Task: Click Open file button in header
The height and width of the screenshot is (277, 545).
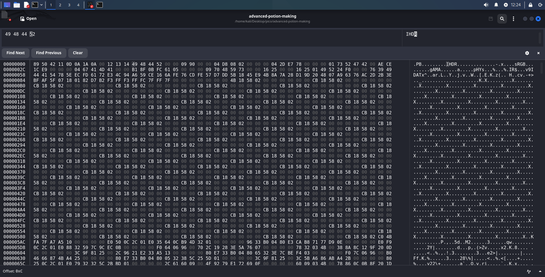Action: coord(28,19)
